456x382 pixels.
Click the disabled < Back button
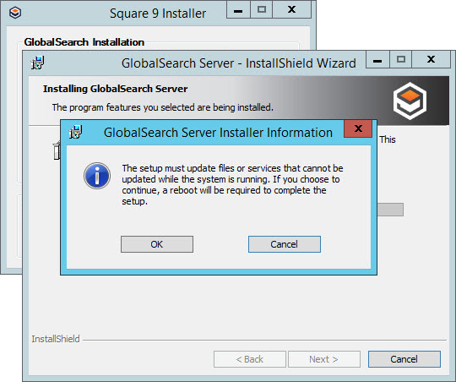(x=250, y=359)
